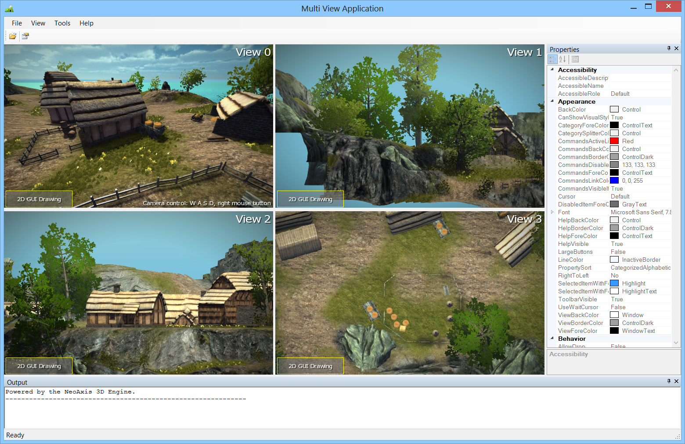Switch property grid to Categorized view
685x444 pixels.
553,59
